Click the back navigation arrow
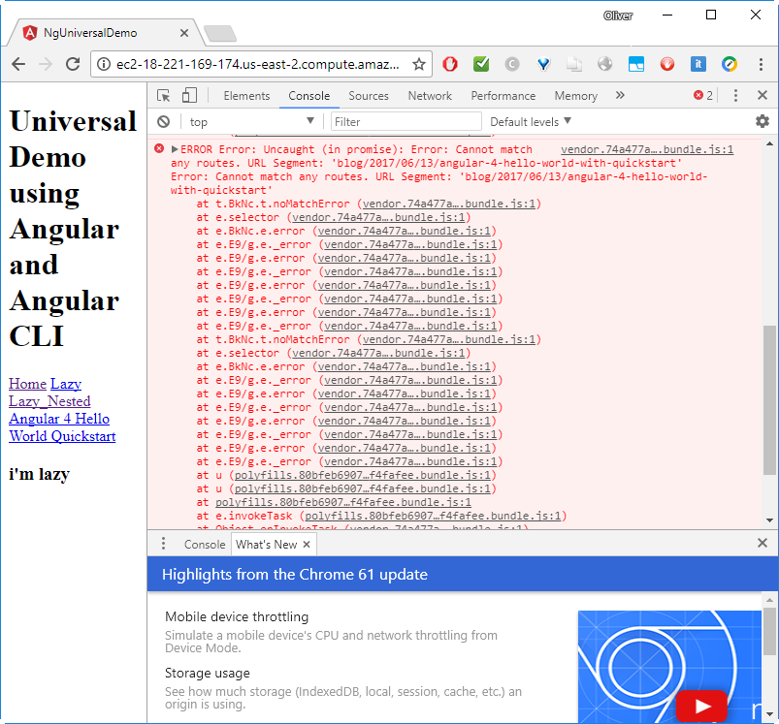The width and height of the screenshot is (779, 724). pos(17,63)
